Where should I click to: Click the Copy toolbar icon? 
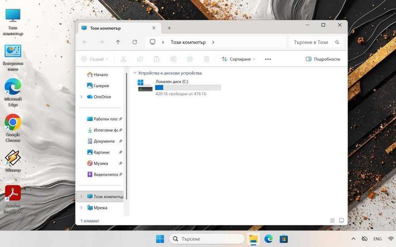(140, 59)
